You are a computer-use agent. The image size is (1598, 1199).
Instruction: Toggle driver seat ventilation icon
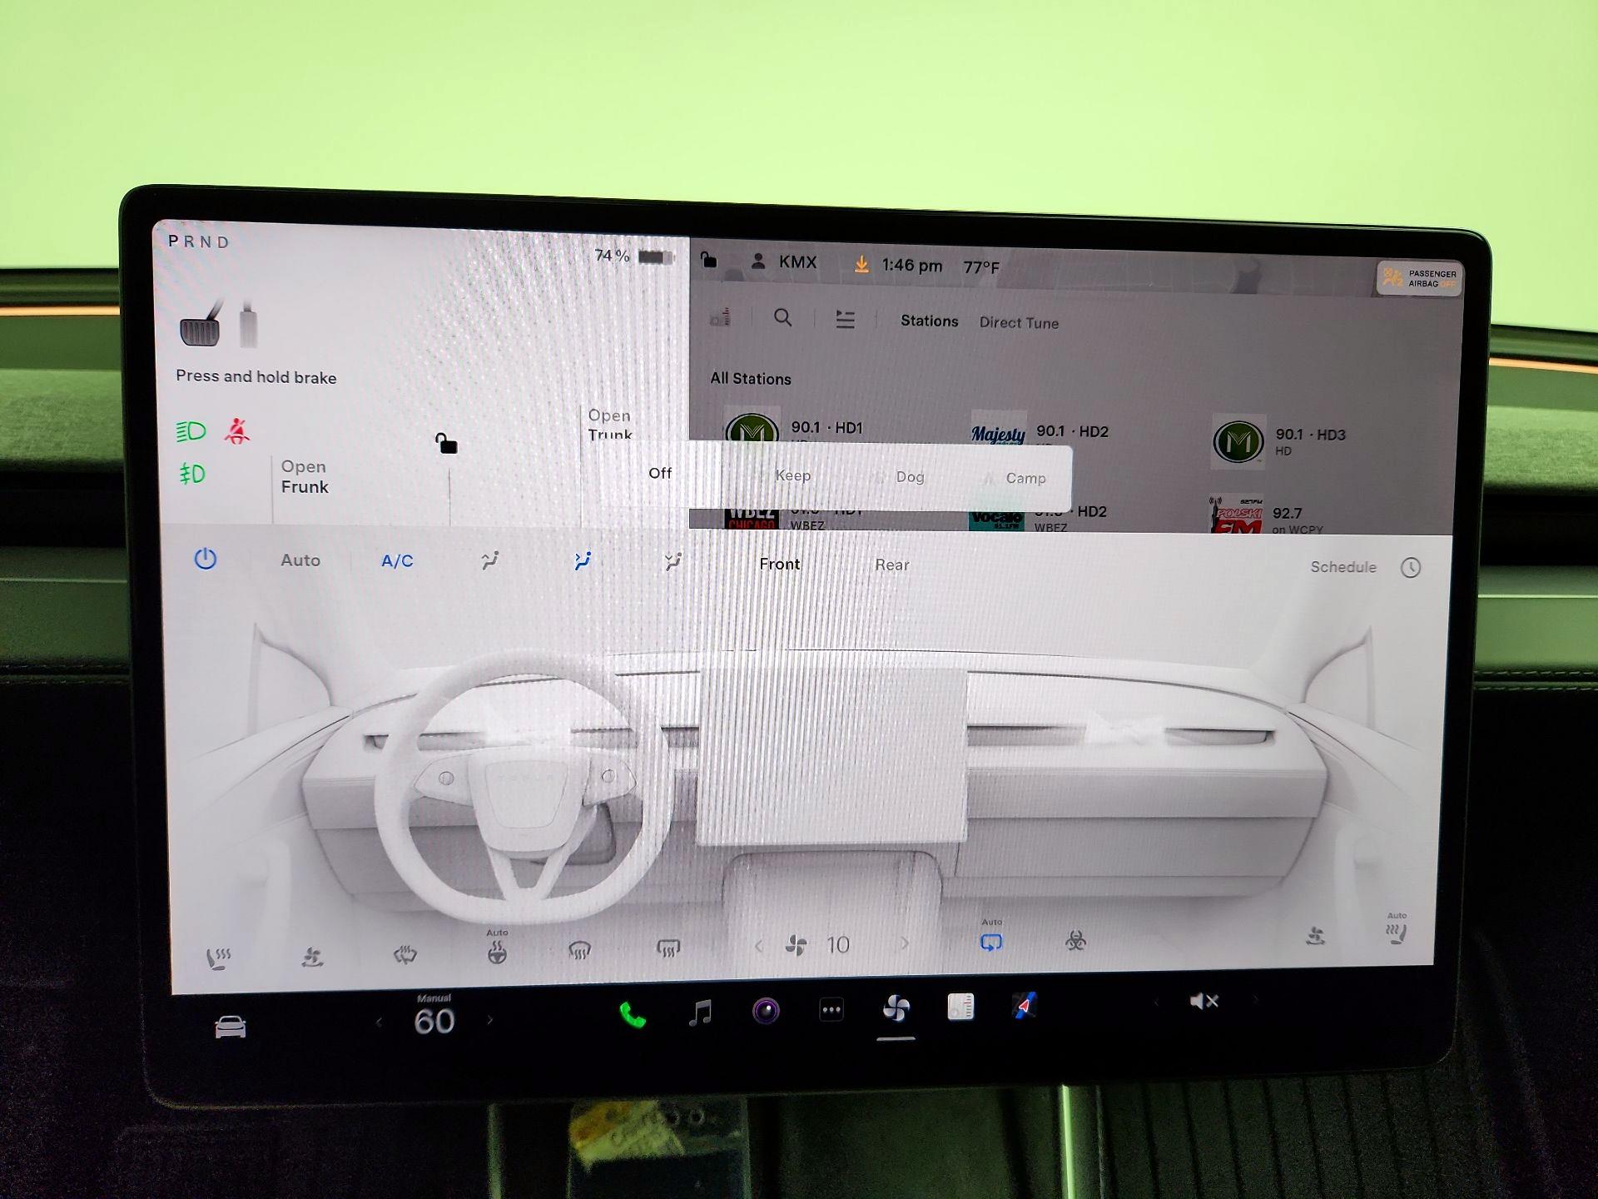pos(313,957)
